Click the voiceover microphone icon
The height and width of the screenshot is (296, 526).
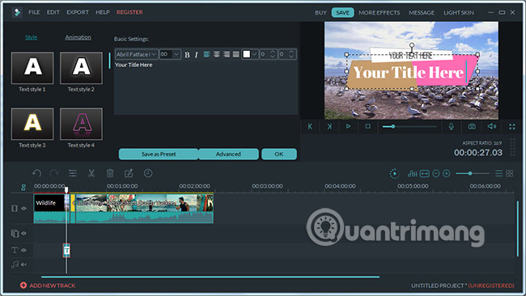(452, 126)
